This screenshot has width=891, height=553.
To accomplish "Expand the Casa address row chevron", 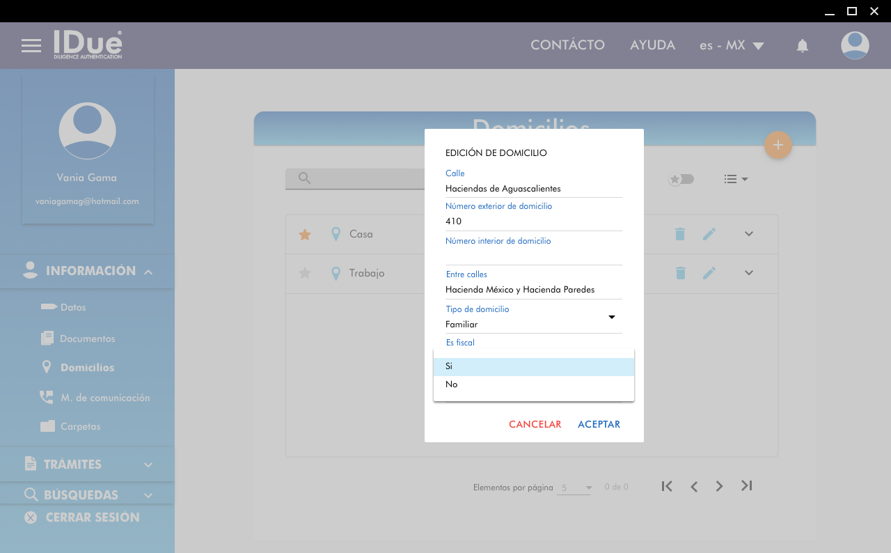I will (749, 234).
